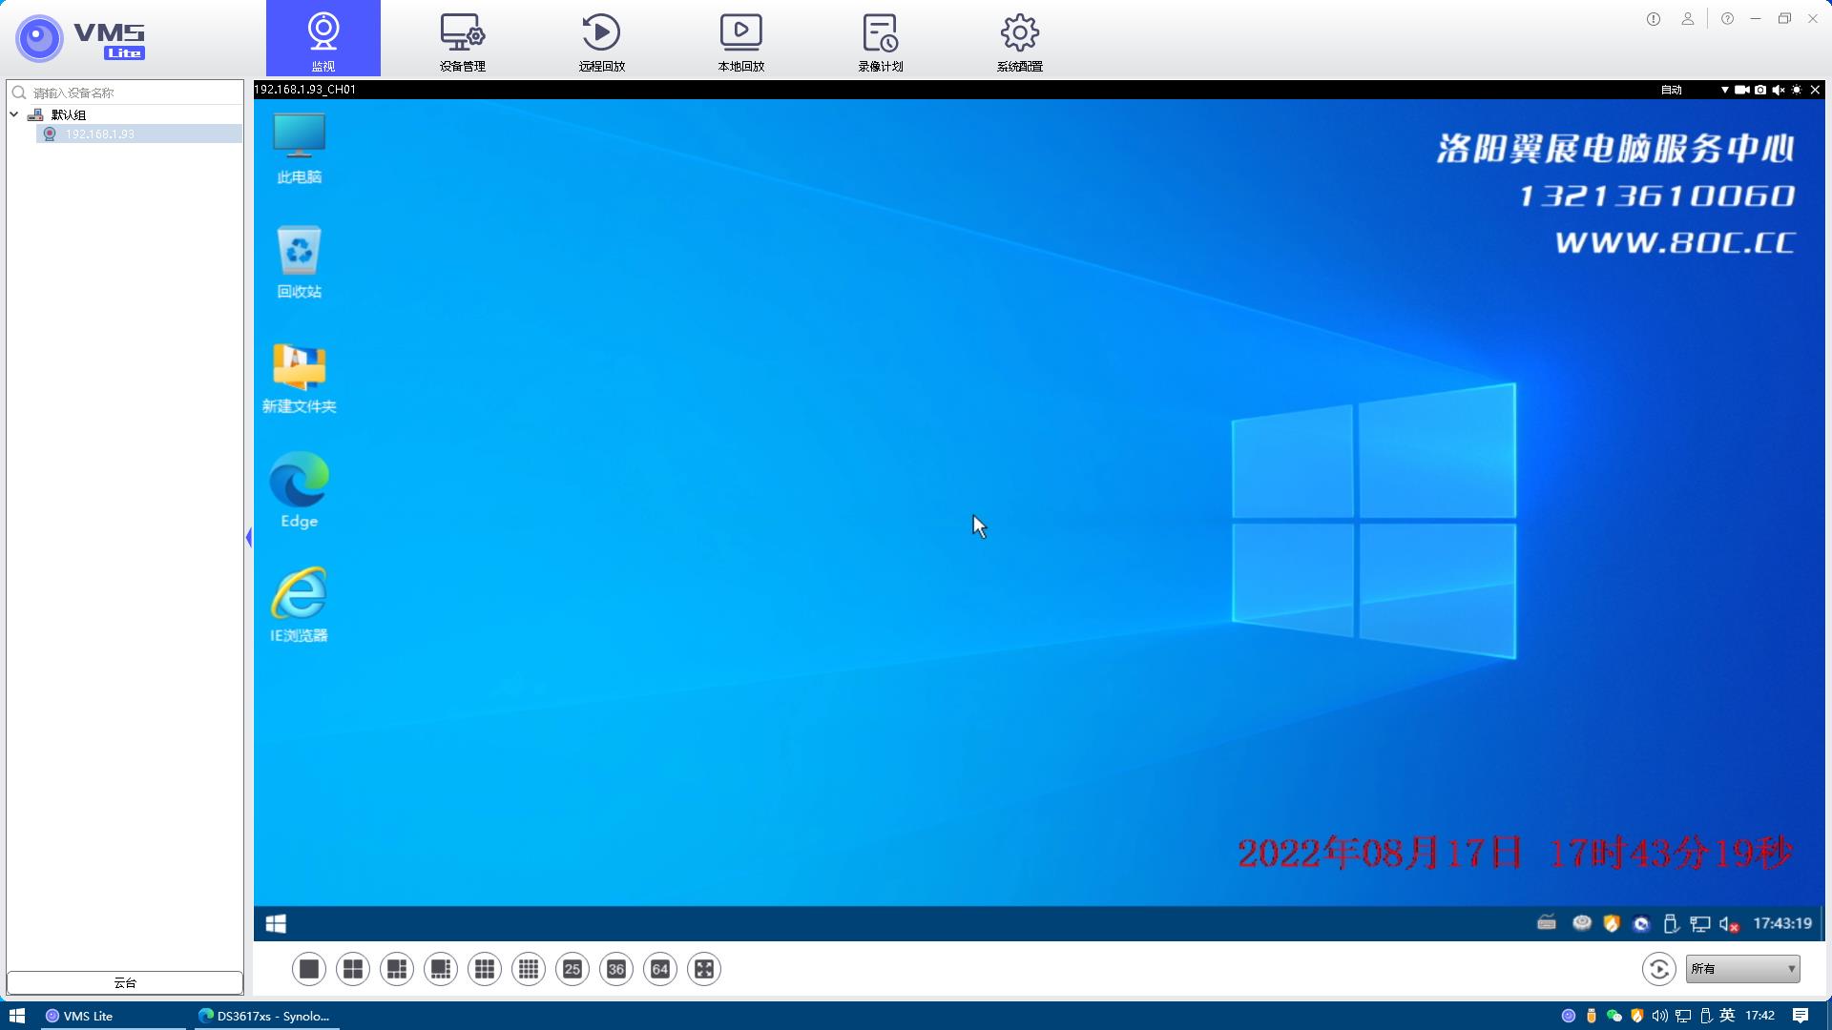Open image brightness adjustment sun icon

coord(1797,90)
